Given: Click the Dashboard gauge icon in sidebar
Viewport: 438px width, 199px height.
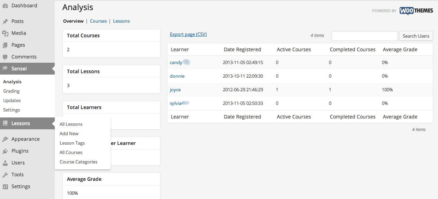Looking at the screenshot, I should coord(5,6).
